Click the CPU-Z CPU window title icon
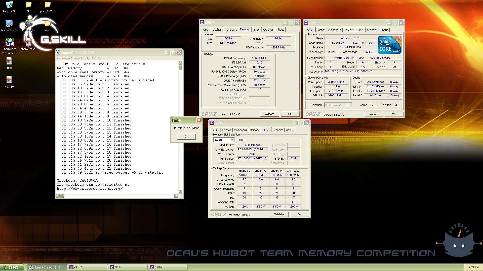The height and width of the screenshot is (271, 483). [x=306, y=23]
